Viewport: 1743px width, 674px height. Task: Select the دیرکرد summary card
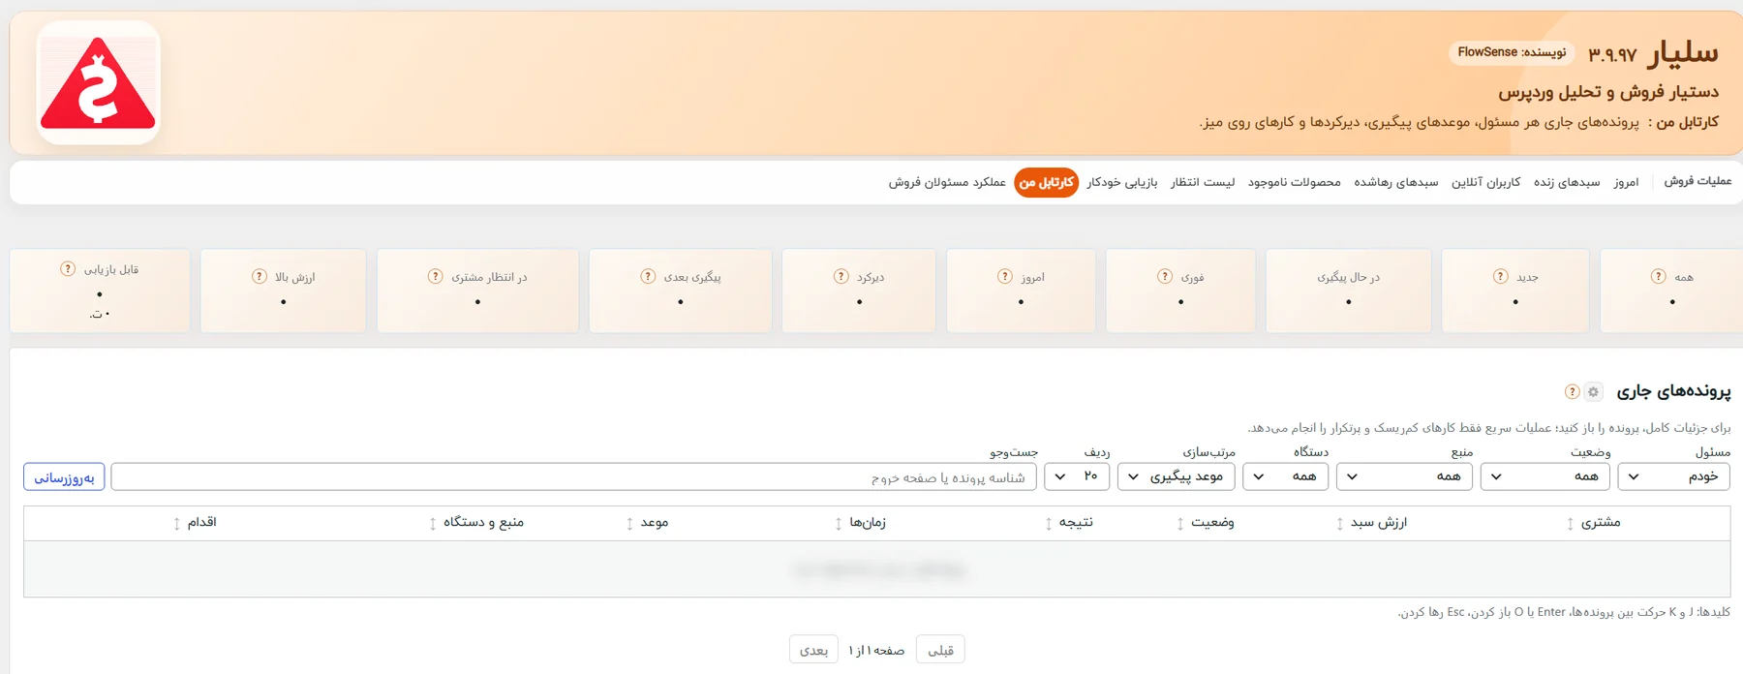(x=859, y=291)
